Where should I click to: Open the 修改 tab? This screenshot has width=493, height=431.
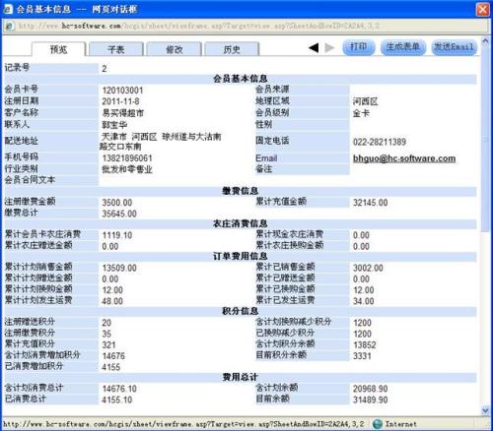coord(174,49)
